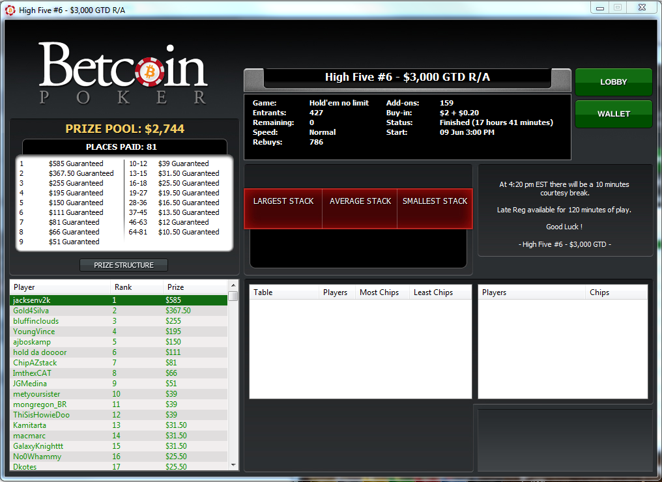
Task: Click the PRIZE STRUCTURE button
Action: click(124, 265)
